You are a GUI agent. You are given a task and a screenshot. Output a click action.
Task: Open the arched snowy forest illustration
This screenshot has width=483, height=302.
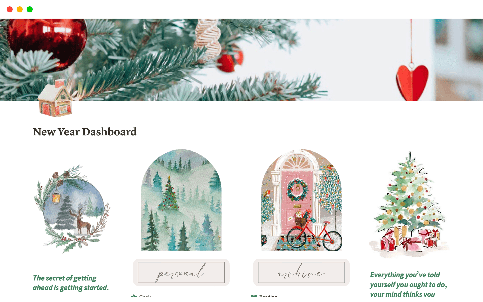tap(181, 200)
